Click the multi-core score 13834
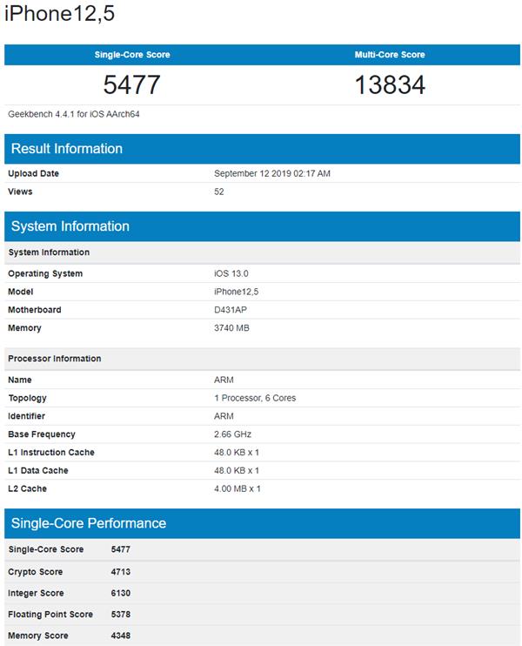 click(x=390, y=84)
